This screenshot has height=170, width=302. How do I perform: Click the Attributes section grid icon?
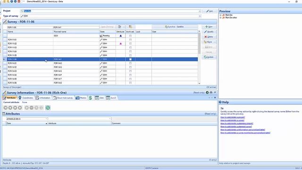pos(4,114)
